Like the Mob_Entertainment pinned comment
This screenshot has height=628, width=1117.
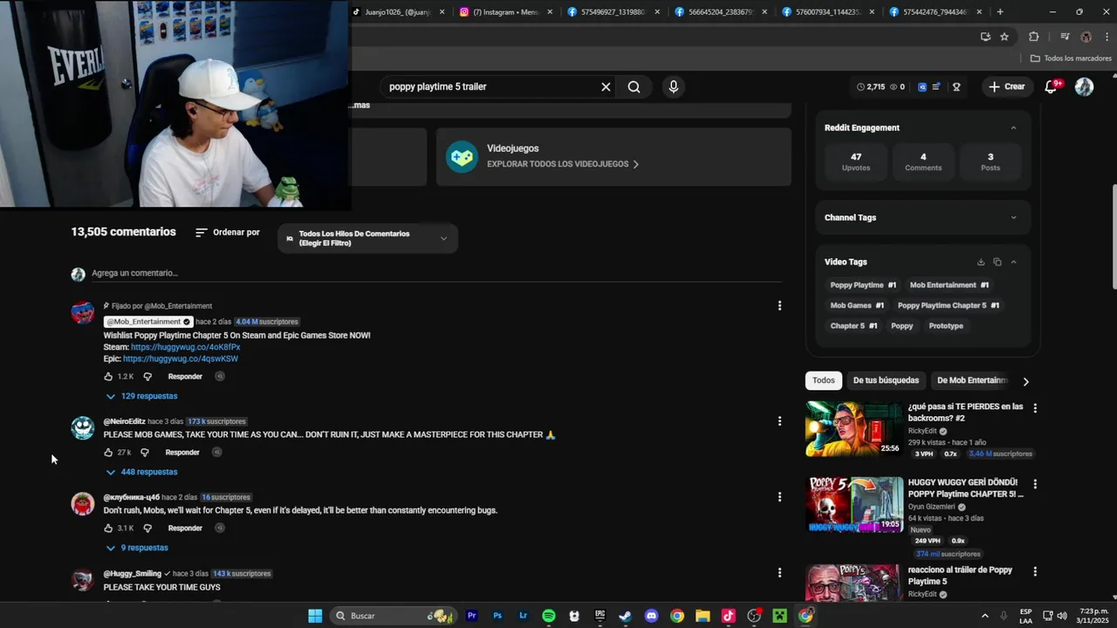108,377
